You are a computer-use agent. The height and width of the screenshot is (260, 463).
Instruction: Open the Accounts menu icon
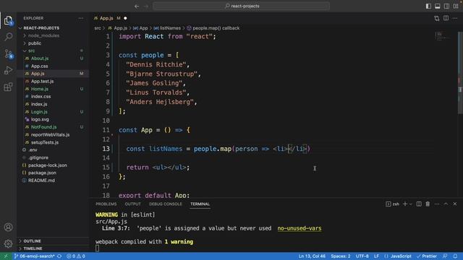(8, 227)
